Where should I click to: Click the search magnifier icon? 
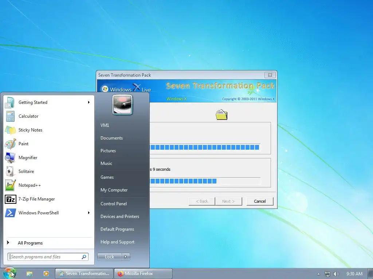[84, 257]
